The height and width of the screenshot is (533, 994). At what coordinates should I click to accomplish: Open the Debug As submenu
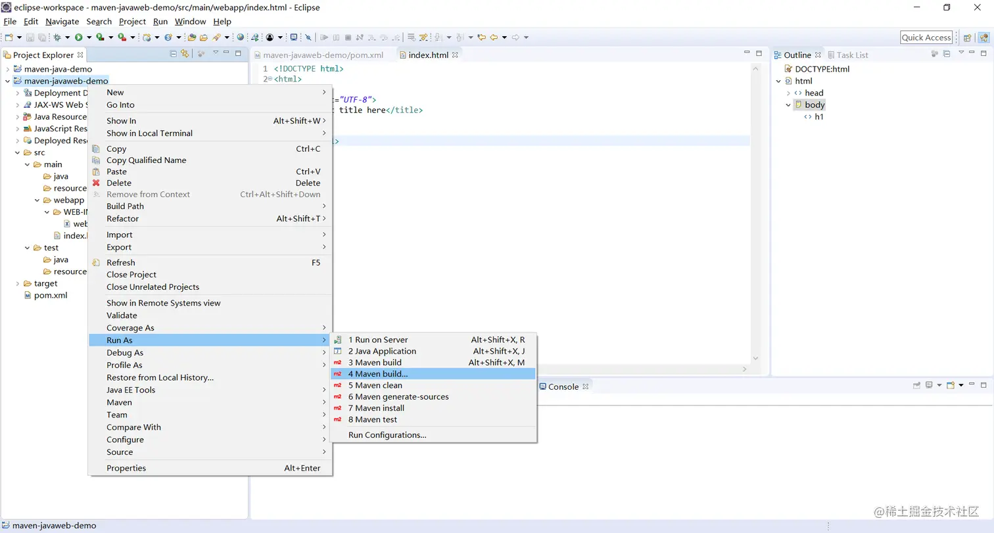point(210,352)
